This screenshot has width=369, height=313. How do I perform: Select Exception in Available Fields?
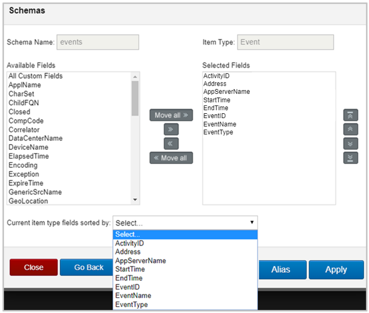pyautogui.click(x=69, y=174)
